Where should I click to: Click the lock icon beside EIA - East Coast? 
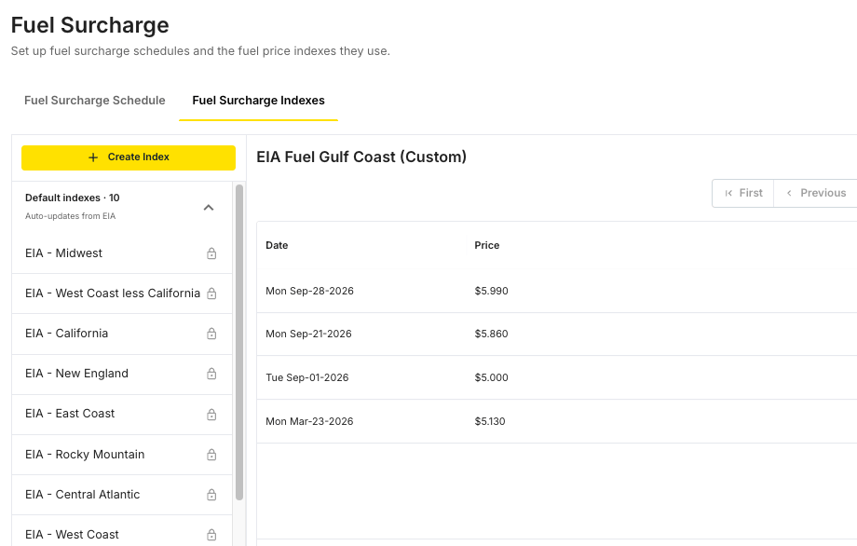(211, 414)
